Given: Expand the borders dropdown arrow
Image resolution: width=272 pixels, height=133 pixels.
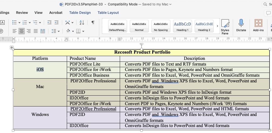Looking at the screenshot, I should point(83,31).
